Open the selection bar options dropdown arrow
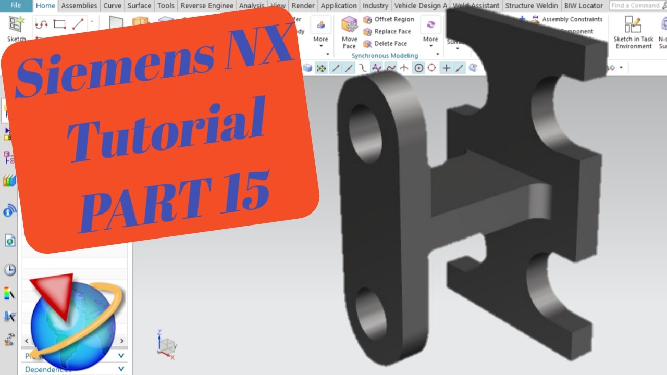The width and height of the screenshot is (667, 375). (621, 68)
